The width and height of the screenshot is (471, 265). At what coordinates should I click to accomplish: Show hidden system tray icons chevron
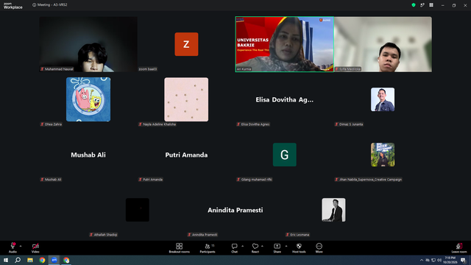coord(422,260)
